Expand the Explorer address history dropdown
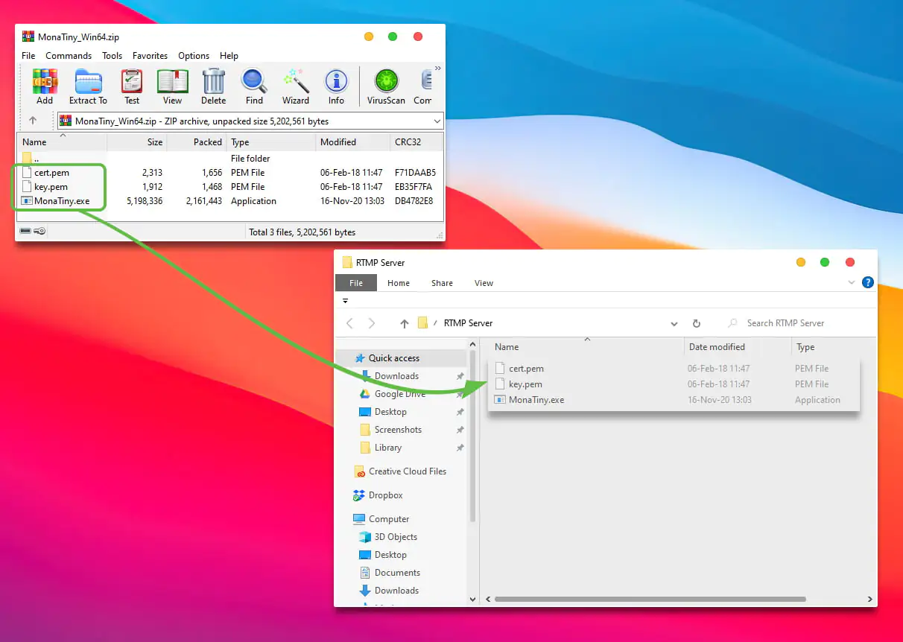Screen dimensions: 903x642 [x=674, y=324]
